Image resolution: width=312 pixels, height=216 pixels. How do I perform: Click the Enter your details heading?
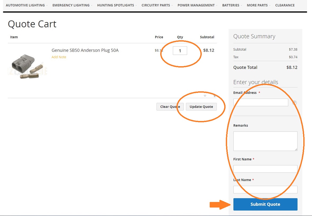tap(256, 82)
